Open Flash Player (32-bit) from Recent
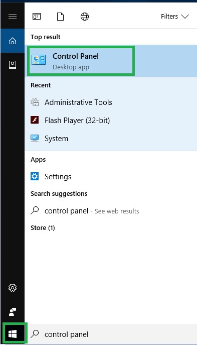The image size is (197, 345). pyautogui.click(x=111, y=121)
